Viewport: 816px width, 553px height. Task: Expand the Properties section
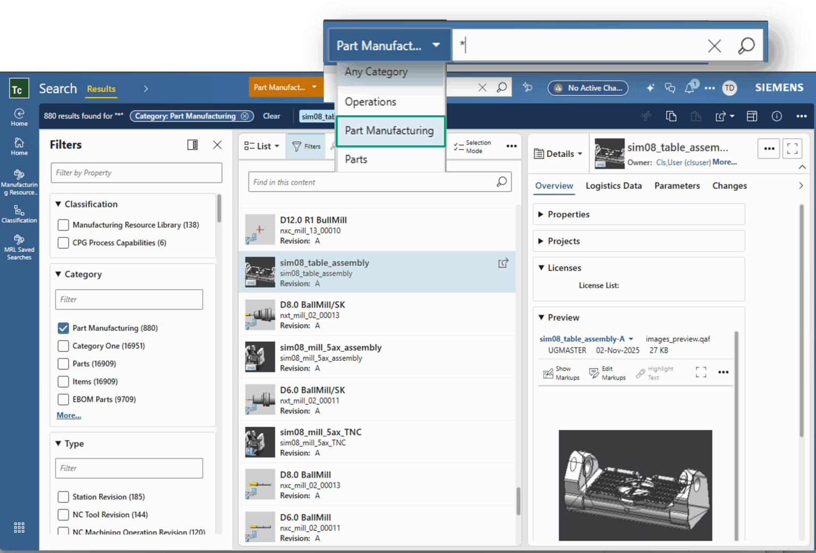[541, 214]
